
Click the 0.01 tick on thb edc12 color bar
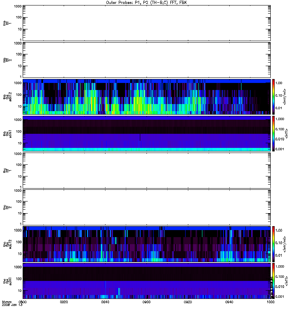279,108
